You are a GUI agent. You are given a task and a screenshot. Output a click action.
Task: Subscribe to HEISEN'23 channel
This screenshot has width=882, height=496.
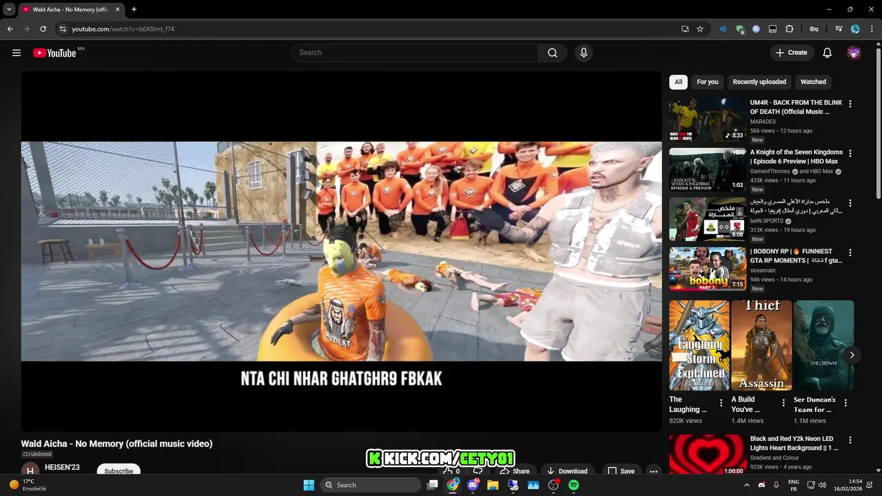[x=119, y=471]
